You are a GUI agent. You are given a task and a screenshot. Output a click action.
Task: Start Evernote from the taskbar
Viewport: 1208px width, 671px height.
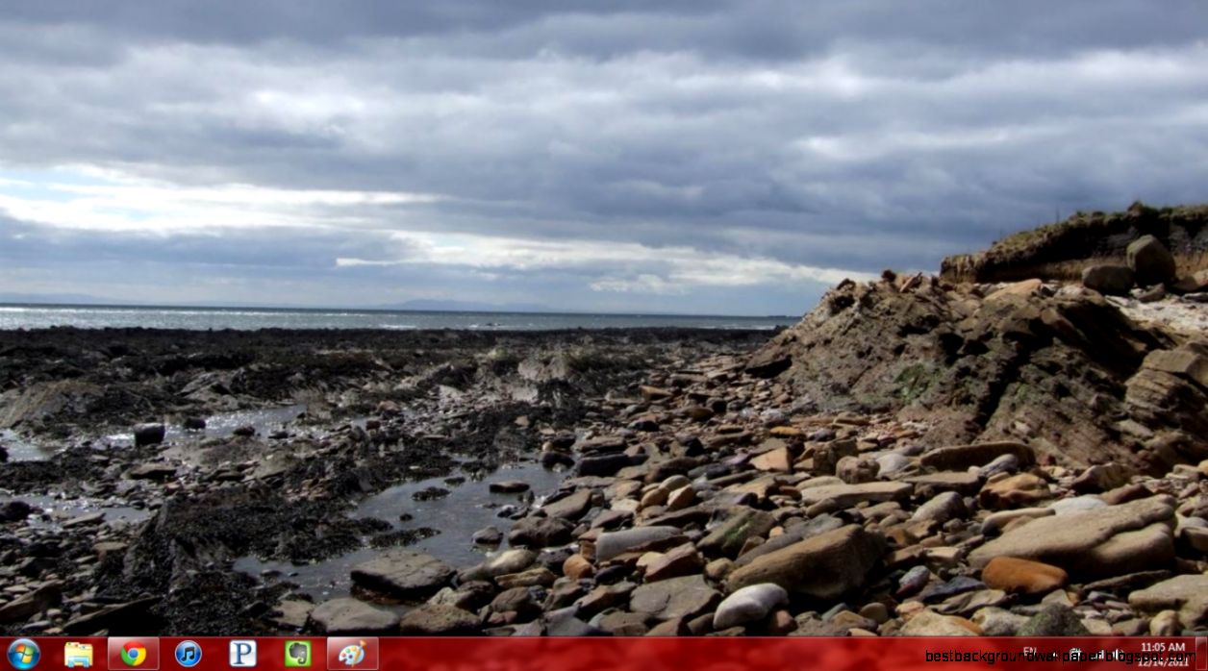point(298,653)
